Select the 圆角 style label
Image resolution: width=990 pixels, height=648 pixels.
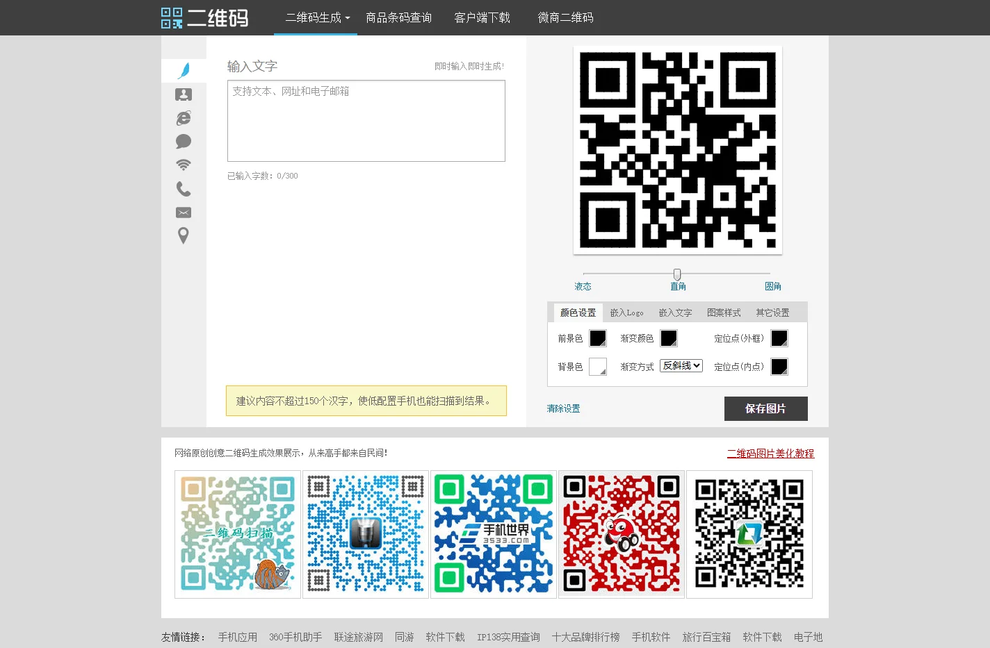tap(772, 286)
